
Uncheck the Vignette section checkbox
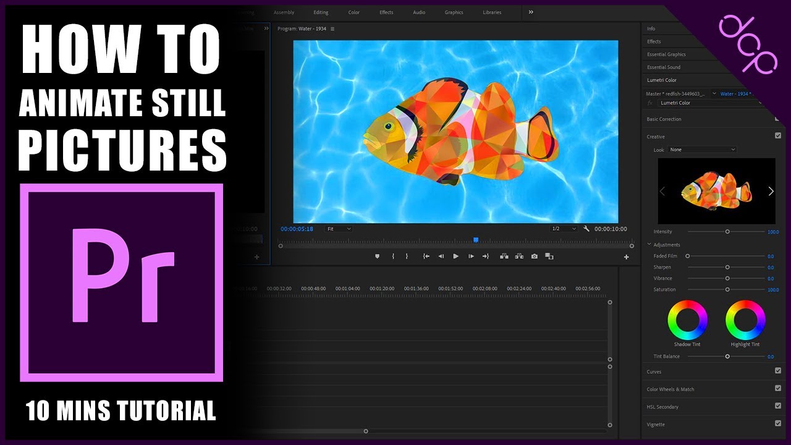[x=778, y=424]
